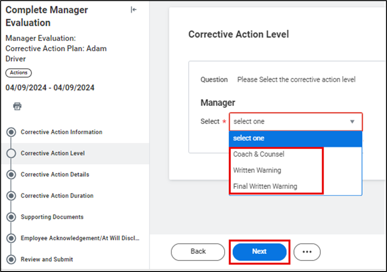This screenshot has width=387, height=272.
Task: Choose Written Warning from the dropdown
Action: 257,170
